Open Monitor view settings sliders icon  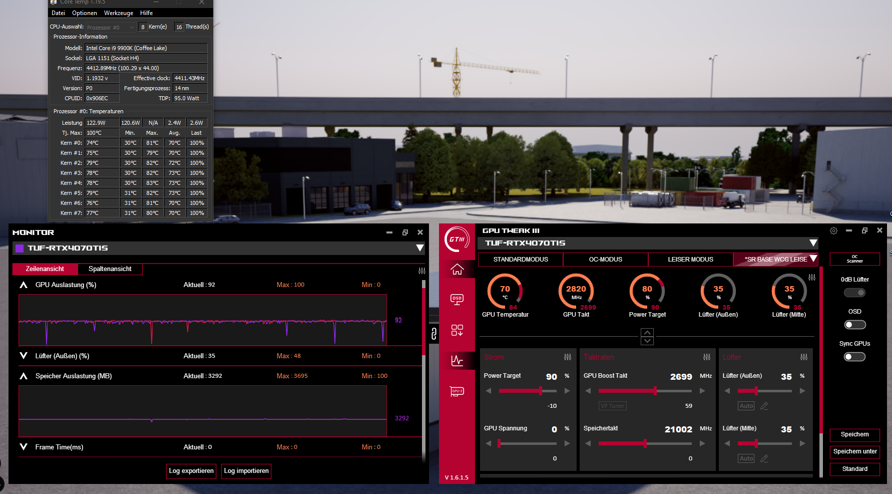pos(422,271)
